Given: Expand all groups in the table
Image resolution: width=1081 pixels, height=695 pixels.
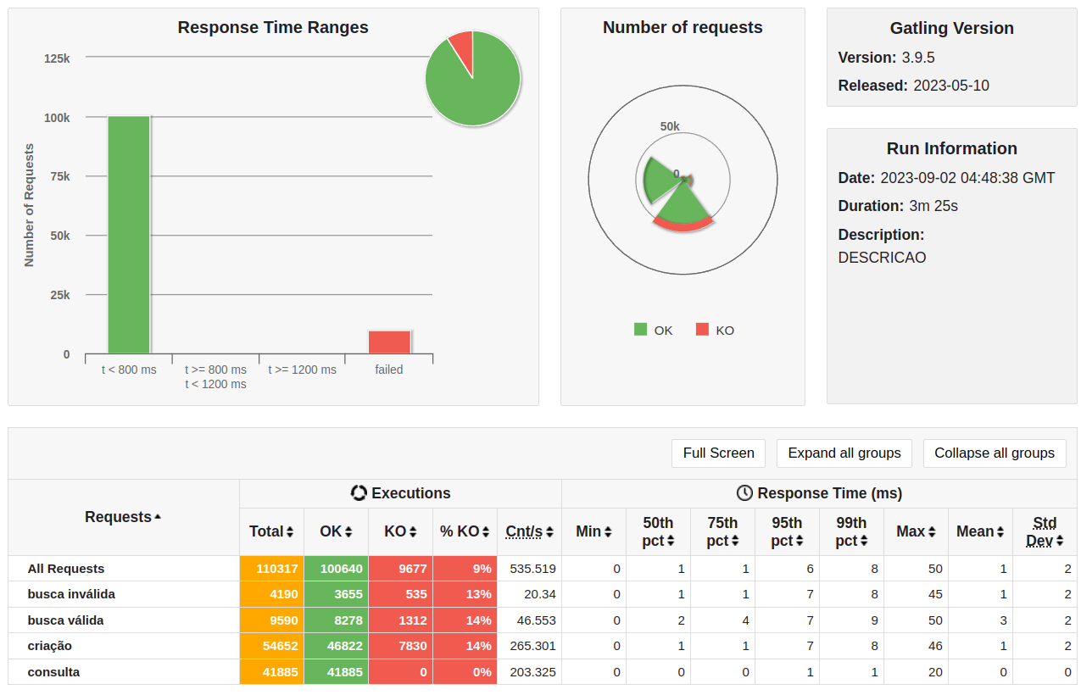Looking at the screenshot, I should click(844, 453).
